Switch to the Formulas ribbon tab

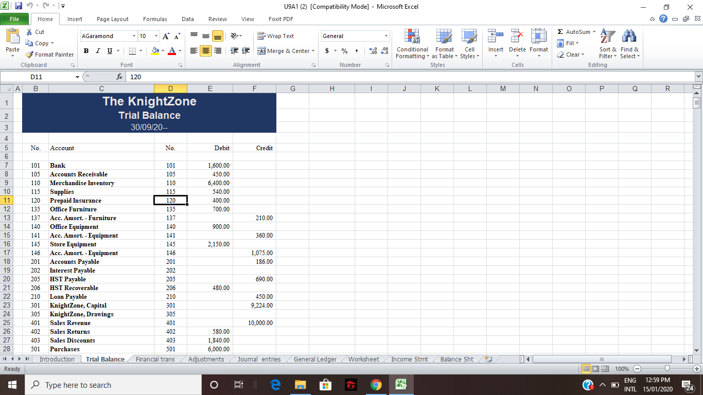click(x=155, y=19)
